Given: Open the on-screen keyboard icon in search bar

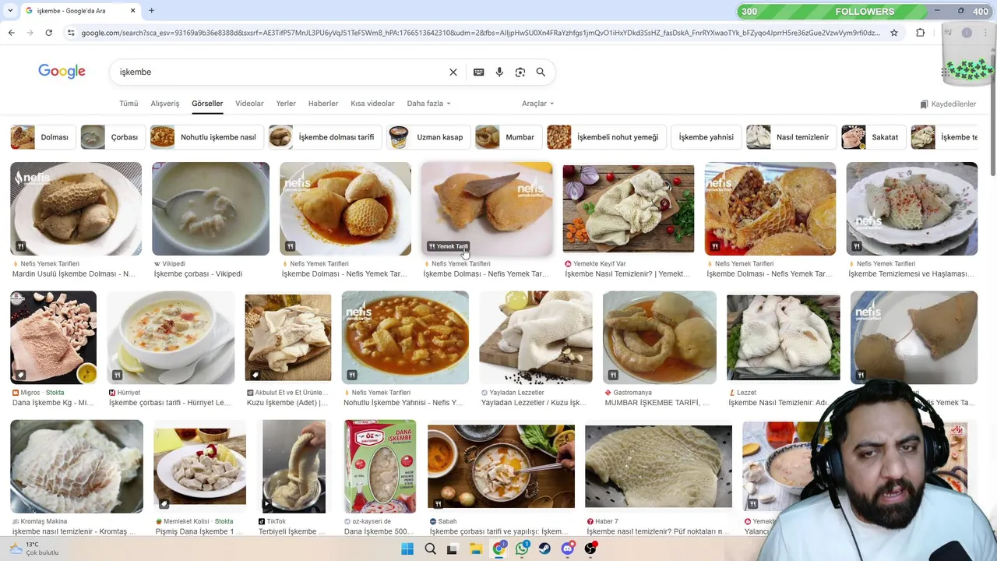Looking at the screenshot, I should (x=479, y=72).
